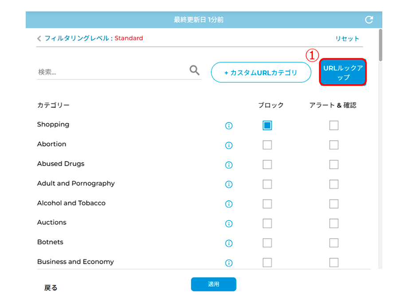View info for Auctions category
Image resolution: width=408 pixels, height=302 pixels.
coord(229,223)
